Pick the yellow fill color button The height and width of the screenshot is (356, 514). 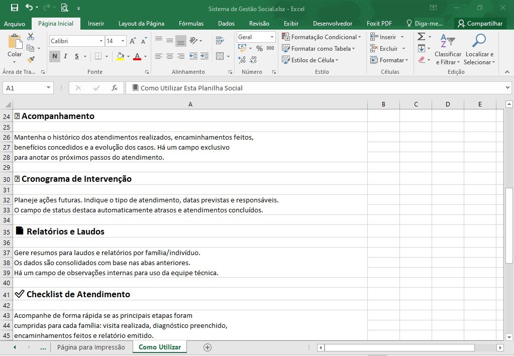pos(120,56)
